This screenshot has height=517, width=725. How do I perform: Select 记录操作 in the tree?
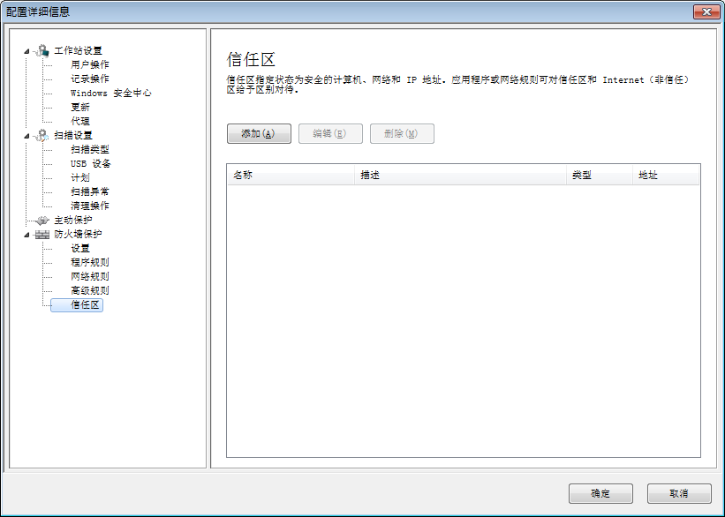click(89, 79)
